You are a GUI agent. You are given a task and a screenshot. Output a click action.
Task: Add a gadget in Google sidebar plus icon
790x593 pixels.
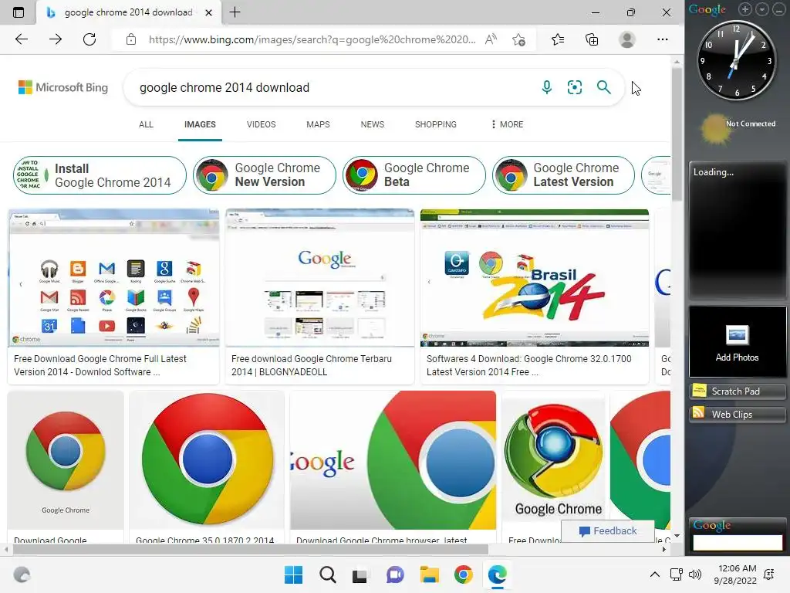[x=745, y=9]
